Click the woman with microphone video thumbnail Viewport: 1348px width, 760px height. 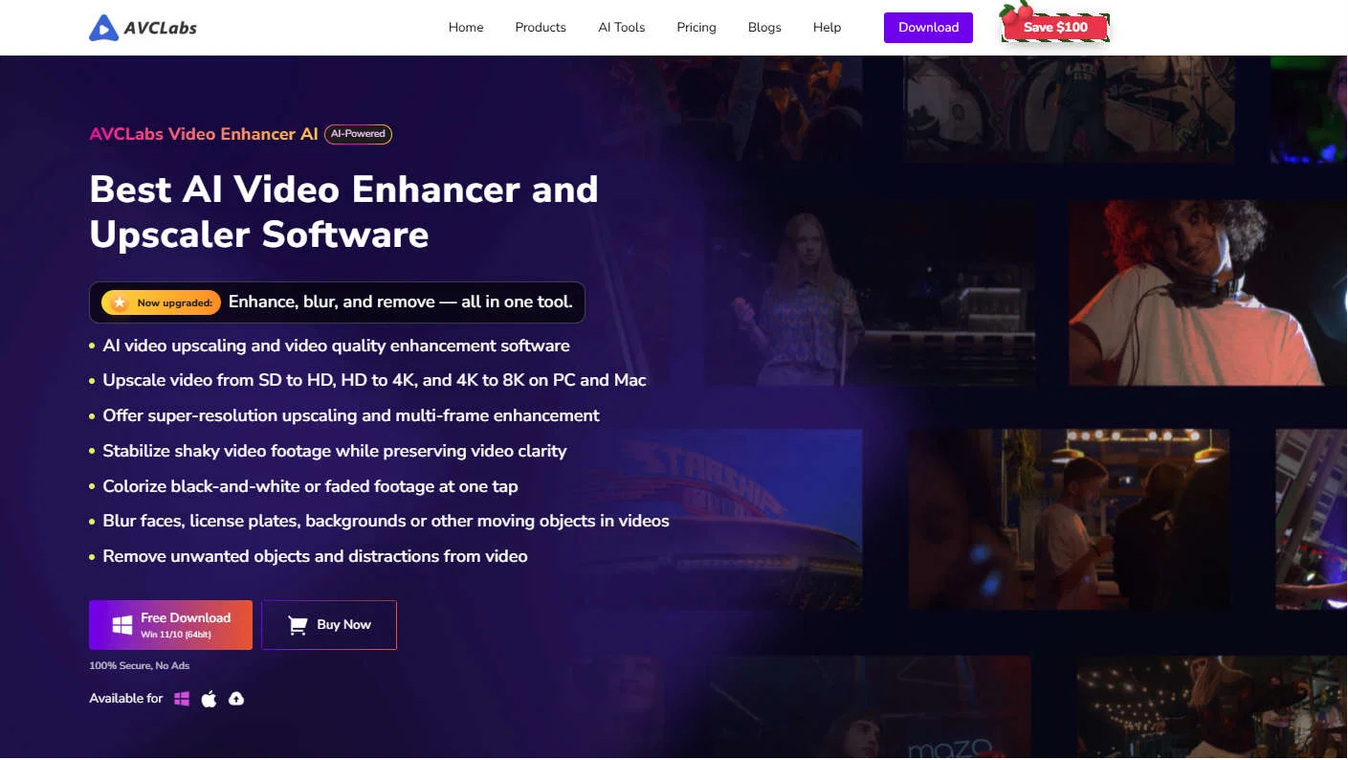870,292
